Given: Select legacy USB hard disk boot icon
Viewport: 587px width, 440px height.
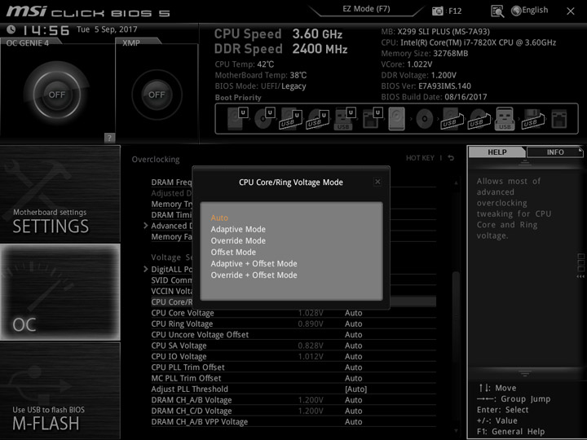Looking at the screenshot, I should [452, 119].
